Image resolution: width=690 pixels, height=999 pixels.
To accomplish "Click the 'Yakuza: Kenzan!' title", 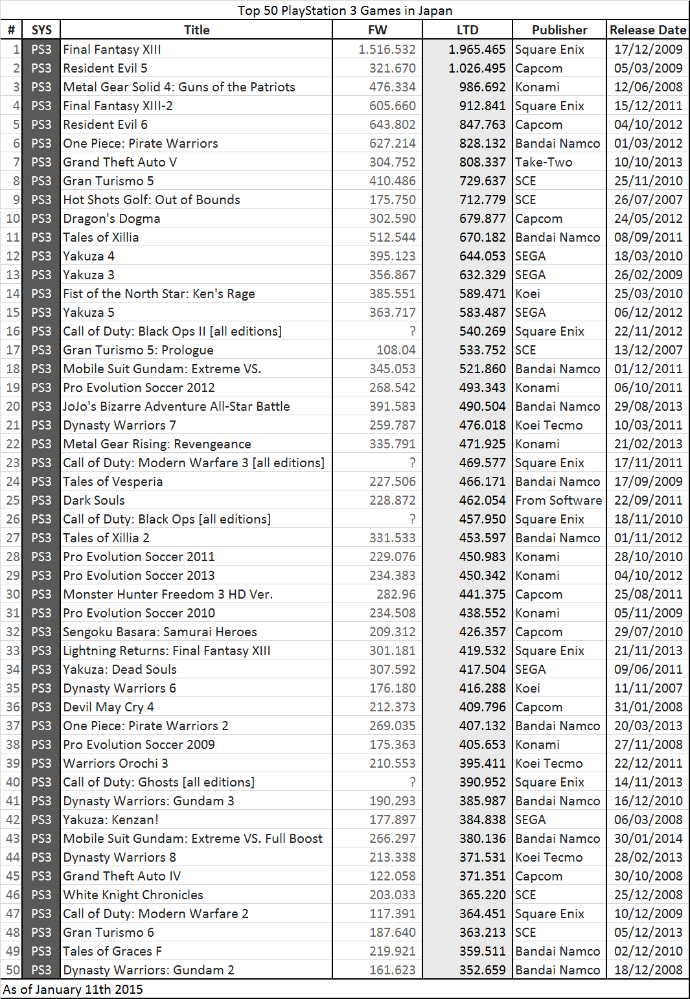I will [x=196, y=820].
